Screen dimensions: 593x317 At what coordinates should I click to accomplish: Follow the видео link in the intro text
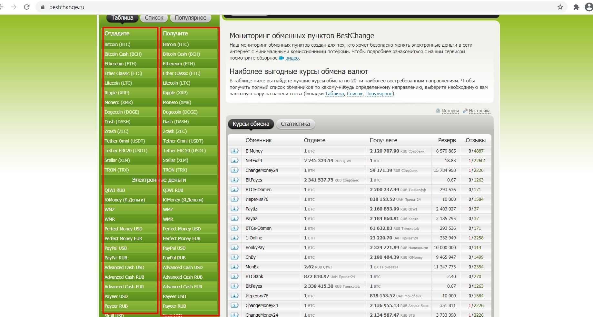coord(292,58)
